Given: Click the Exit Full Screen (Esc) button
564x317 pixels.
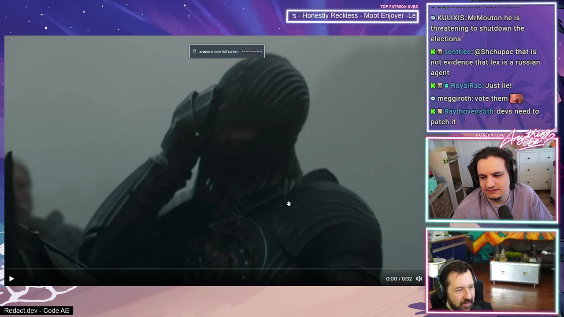Looking at the screenshot, I should [x=252, y=52].
